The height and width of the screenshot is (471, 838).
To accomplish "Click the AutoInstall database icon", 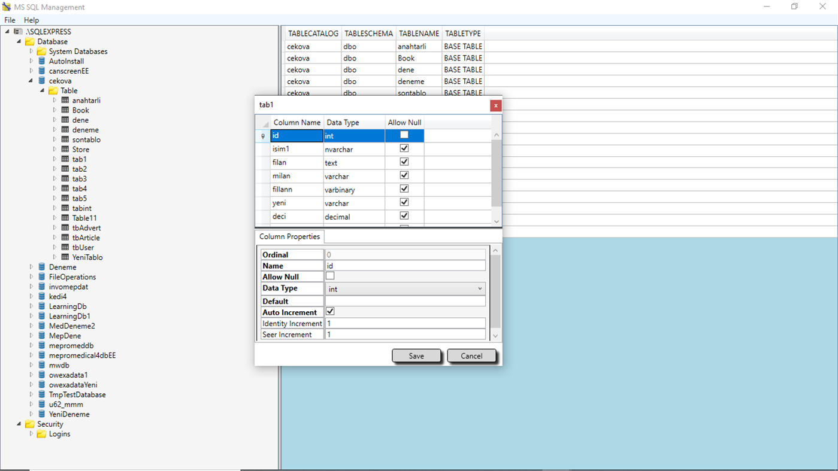I will tap(41, 61).
